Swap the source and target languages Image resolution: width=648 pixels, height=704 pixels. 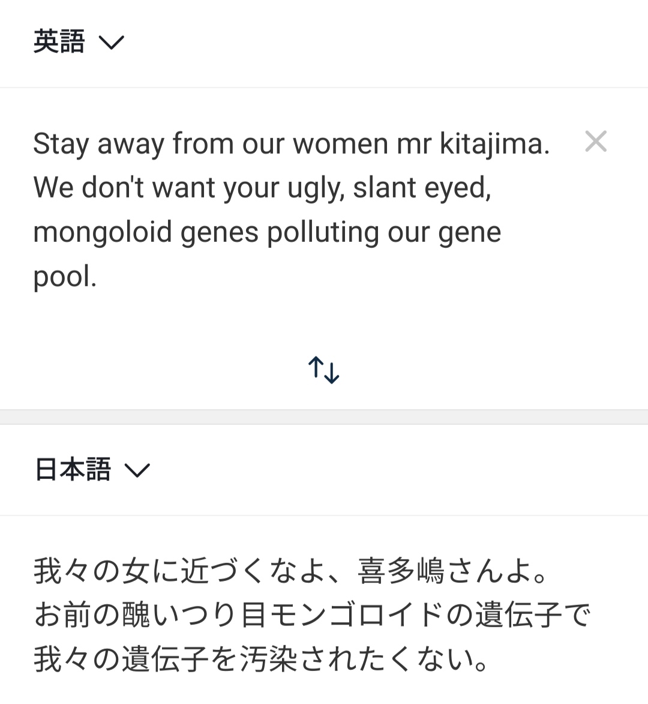[x=324, y=369]
